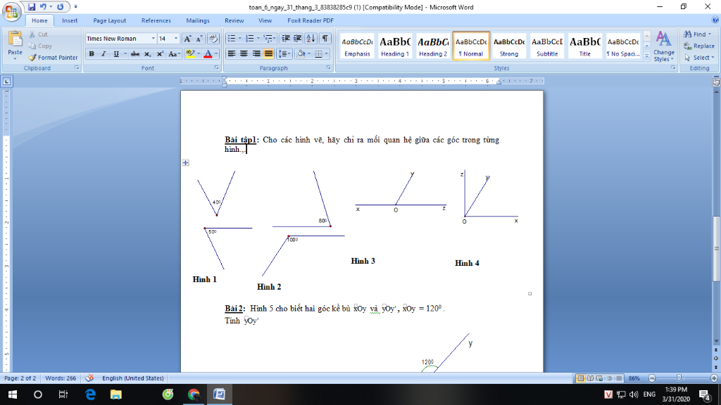Save the document from Quick Access Toolbar
This screenshot has width=721, height=405.
(x=31, y=7)
